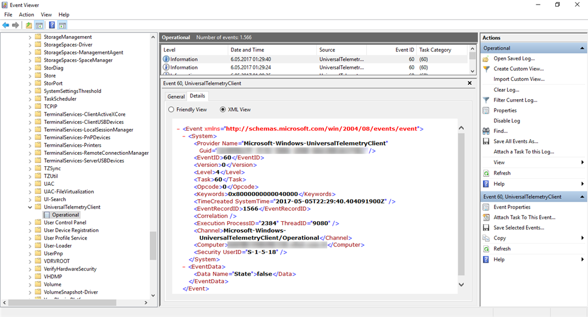Screen dimensions: 588x317
Task: Click the Find binoculars icon
Action: (486, 131)
